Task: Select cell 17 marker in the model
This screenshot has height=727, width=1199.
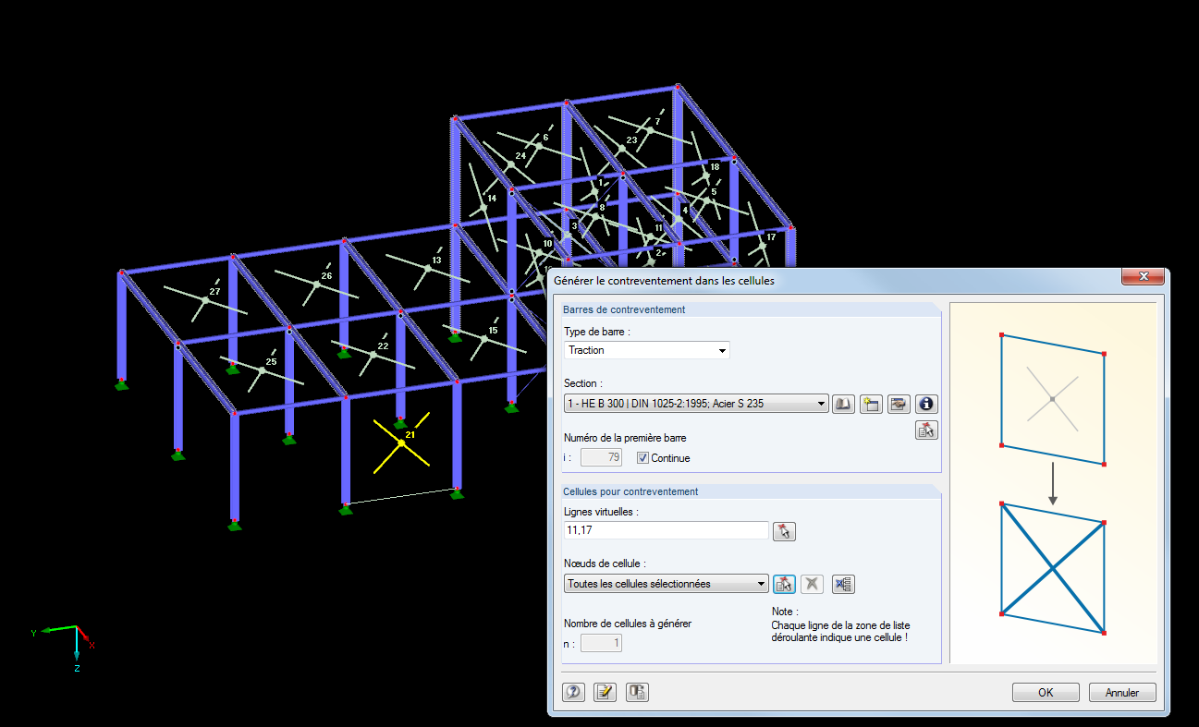Action: (x=762, y=245)
